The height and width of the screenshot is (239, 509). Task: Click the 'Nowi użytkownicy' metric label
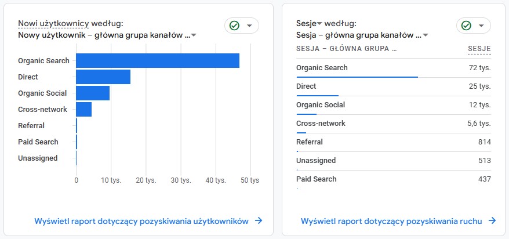point(53,24)
